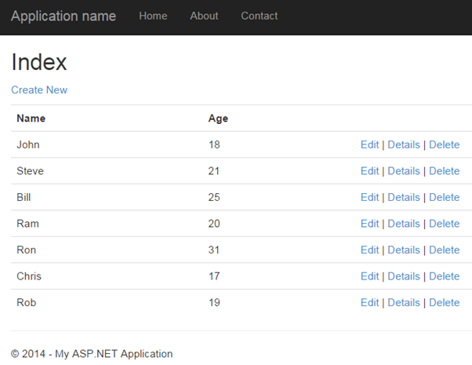This screenshot has width=472, height=365.
Task: Click the Application name brand link
Action: click(x=64, y=16)
